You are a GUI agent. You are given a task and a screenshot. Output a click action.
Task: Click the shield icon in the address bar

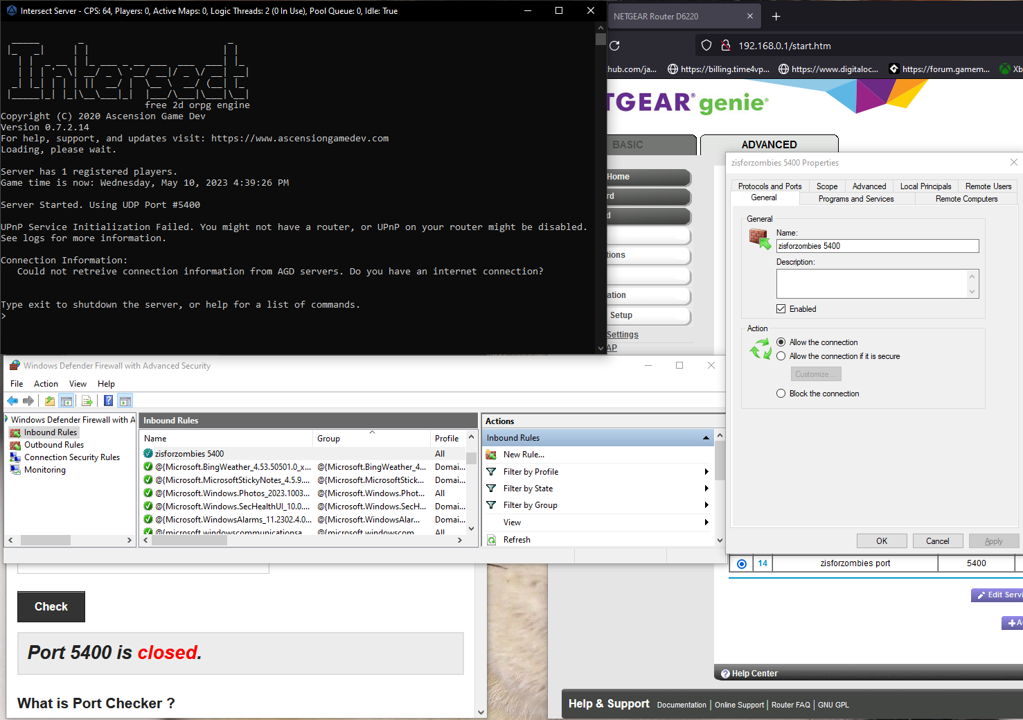click(706, 45)
